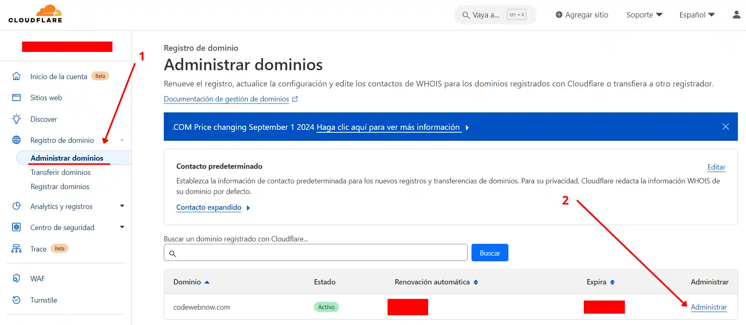Click the lightbulb icon beside Discover
Viewport: 746px width, 325px height.
16,119
